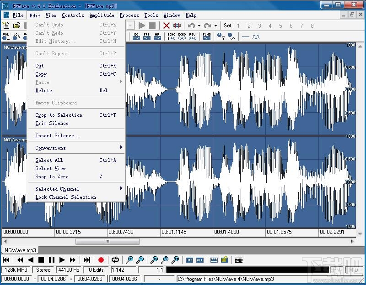
Task: Choose Trim Silence from the Edit menu
Action: click(52, 123)
